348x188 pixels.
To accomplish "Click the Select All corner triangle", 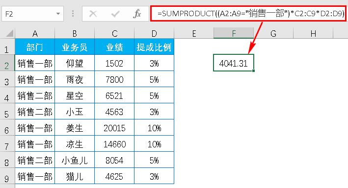I will pyautogui.click(x=9, y=33).
